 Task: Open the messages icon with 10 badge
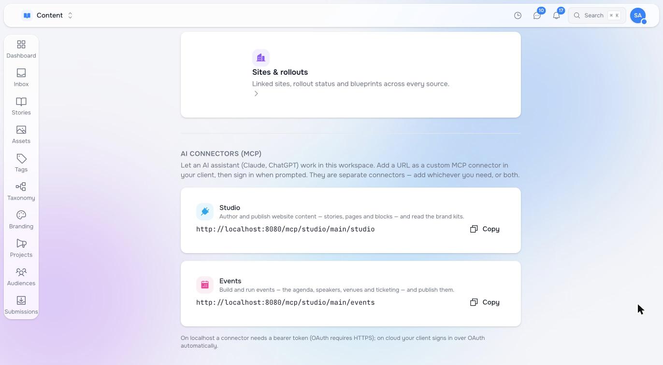(x=537, y=15)
